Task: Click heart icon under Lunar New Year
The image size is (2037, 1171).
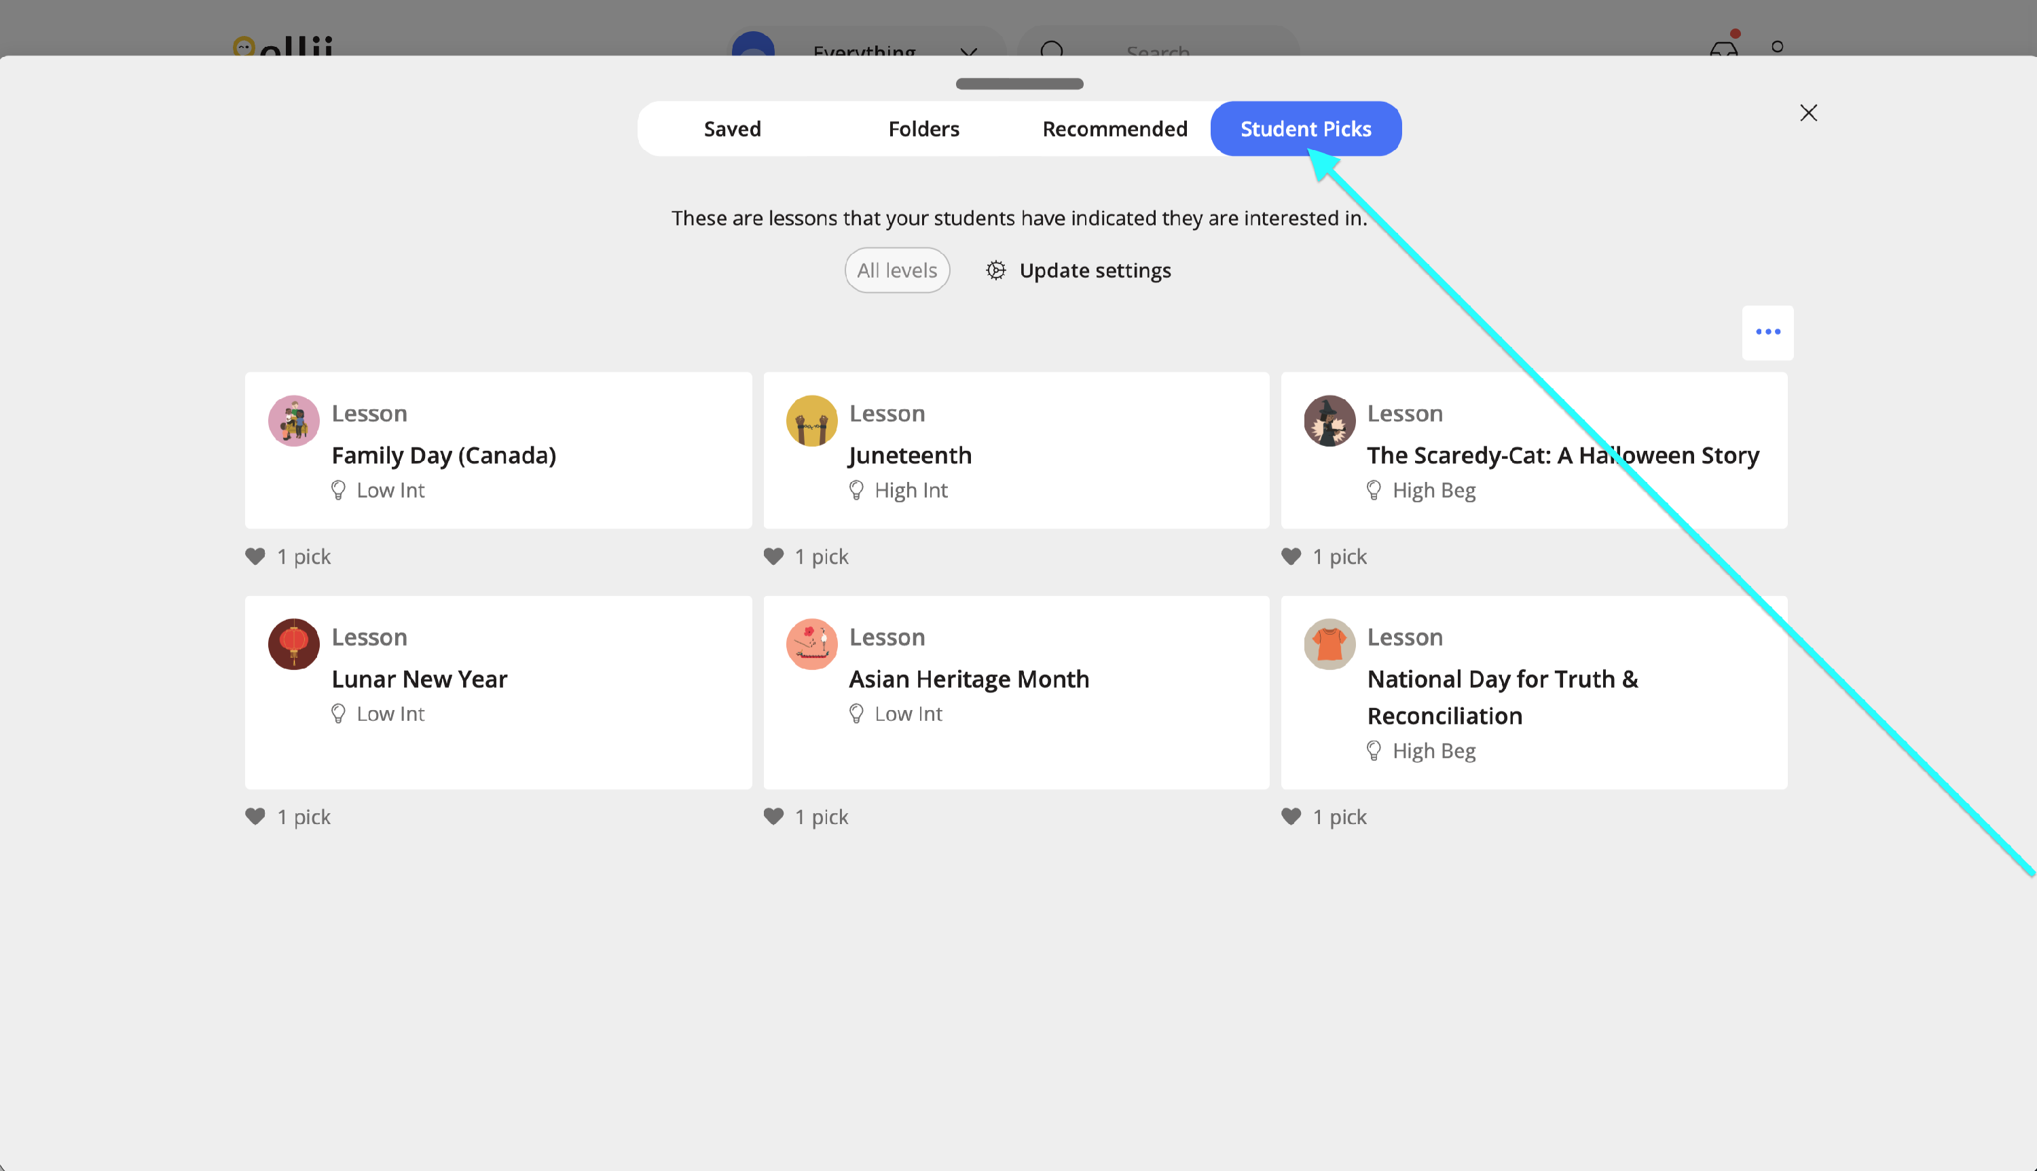Action: click(x=256, y=817)
